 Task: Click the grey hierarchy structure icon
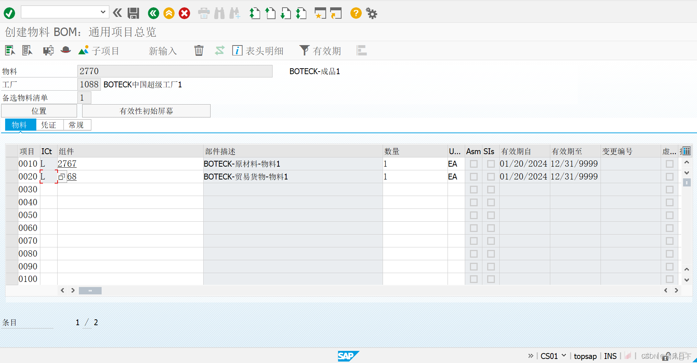(x=361, y=50)
